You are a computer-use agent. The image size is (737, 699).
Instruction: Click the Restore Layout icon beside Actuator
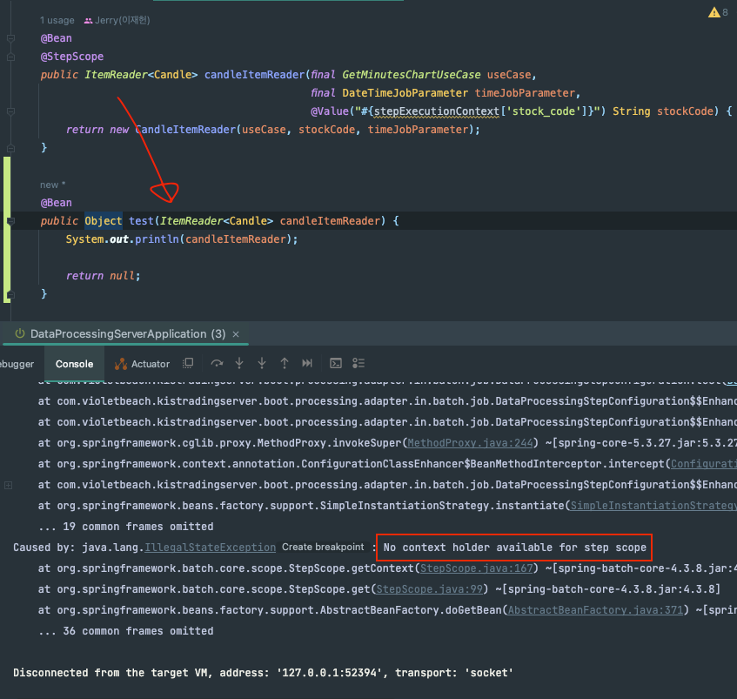pyautogui.click(x=188, y=363)
